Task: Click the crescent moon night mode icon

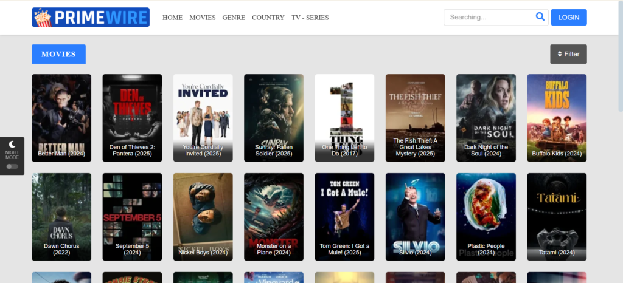Action: (12, 144)
